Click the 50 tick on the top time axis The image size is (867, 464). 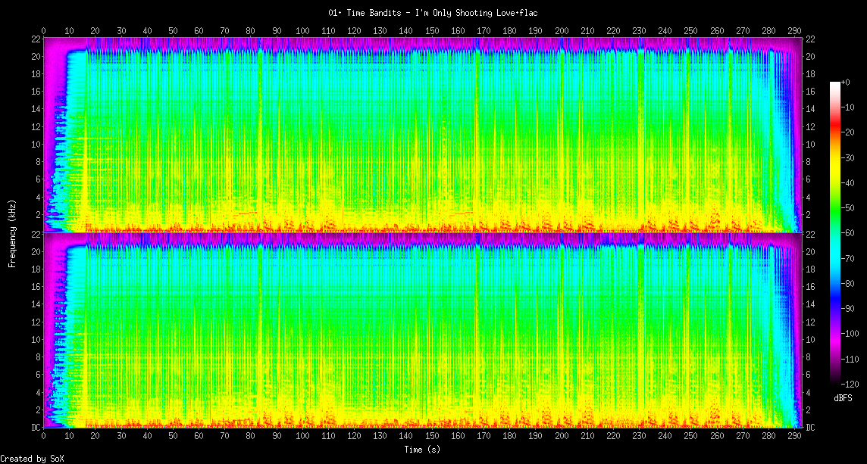tap(173, 31)
